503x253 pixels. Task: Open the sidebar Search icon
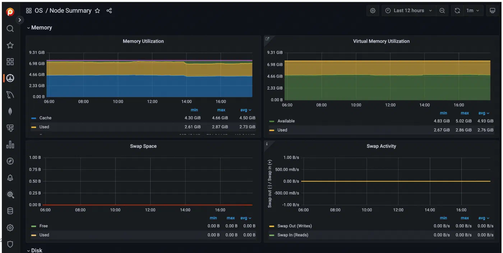[10, 29]
